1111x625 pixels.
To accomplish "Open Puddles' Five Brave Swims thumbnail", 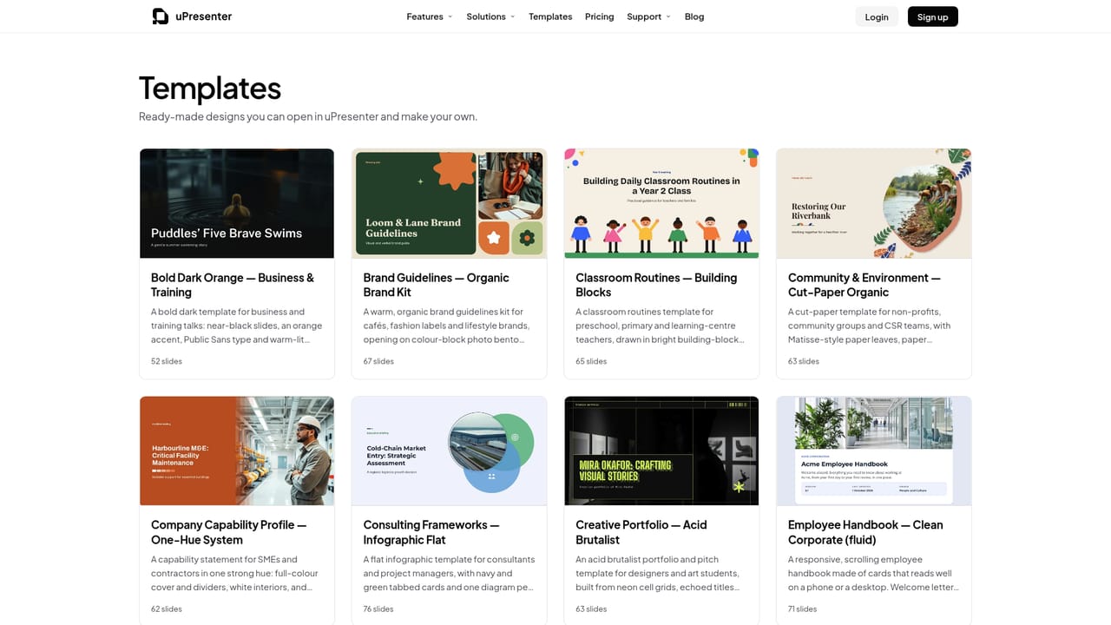I will click(237, 203).
